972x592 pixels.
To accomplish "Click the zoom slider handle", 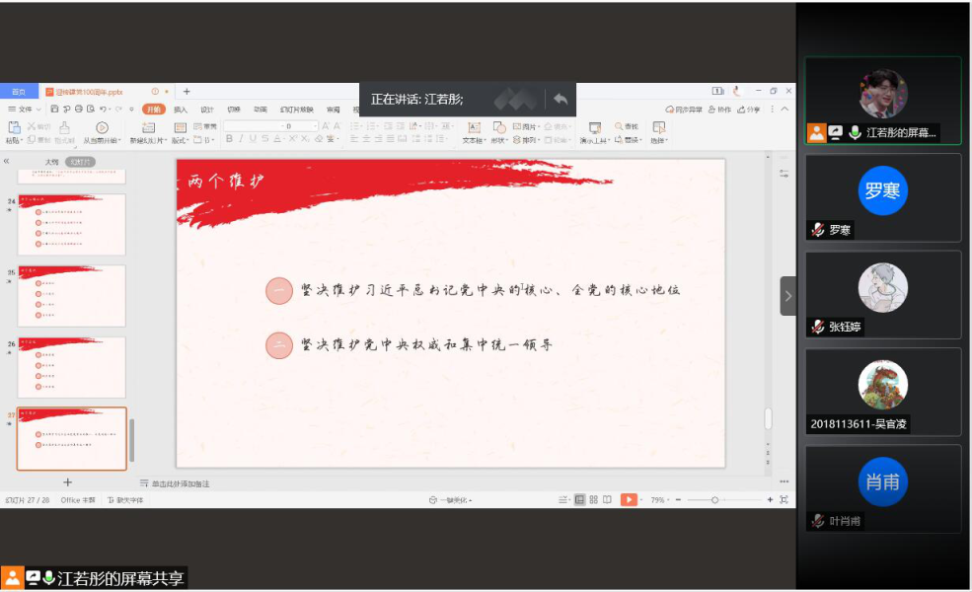I will tap(714, 499).
